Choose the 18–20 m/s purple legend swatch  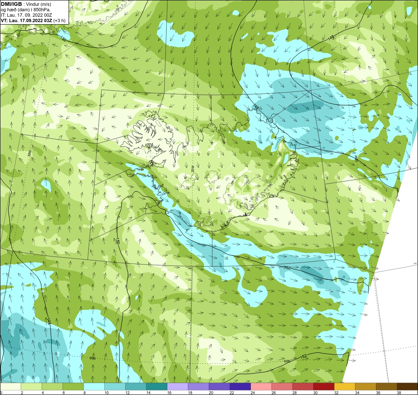point(198,387)
